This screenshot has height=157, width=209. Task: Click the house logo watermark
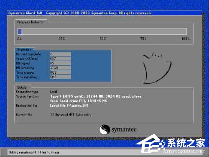[150, 144]
